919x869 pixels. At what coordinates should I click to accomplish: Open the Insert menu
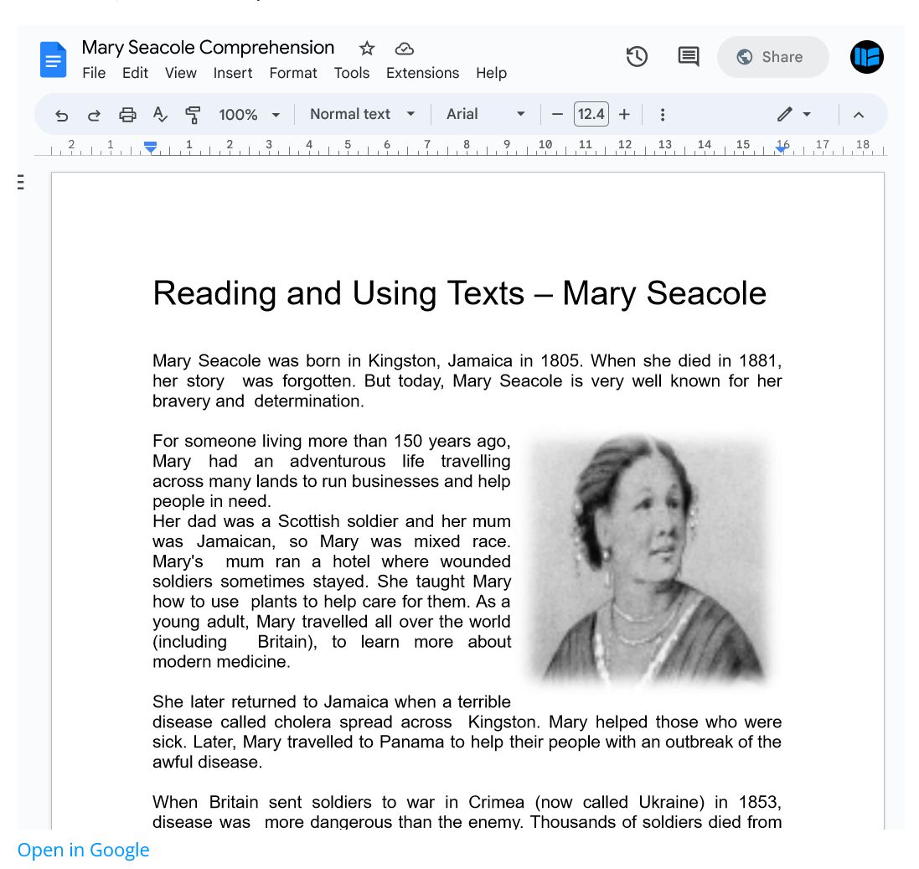[x=233, y=73]
